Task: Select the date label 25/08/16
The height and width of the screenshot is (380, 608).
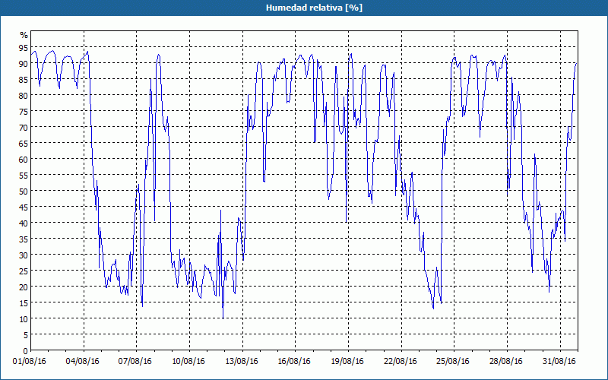Action: tap(453, 362)
